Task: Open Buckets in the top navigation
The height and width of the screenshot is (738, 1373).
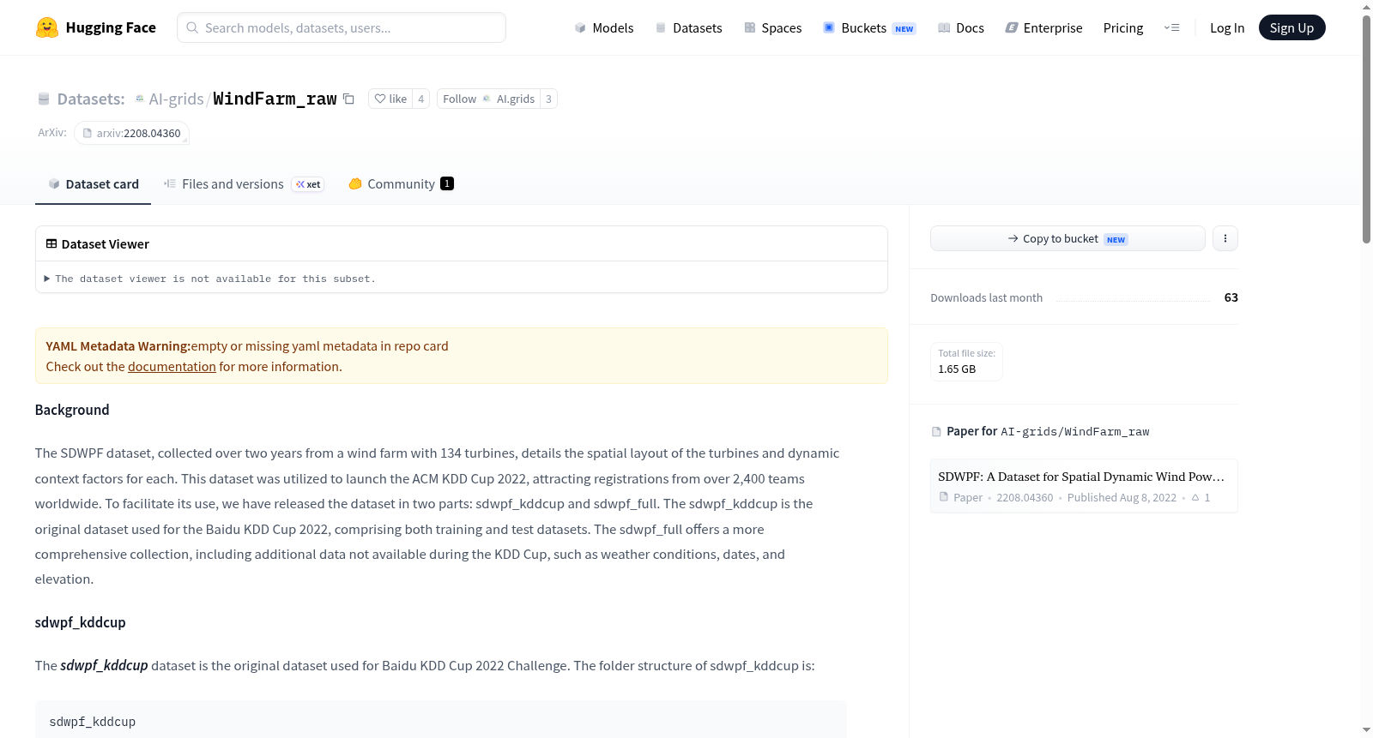Action: point(869,27)
